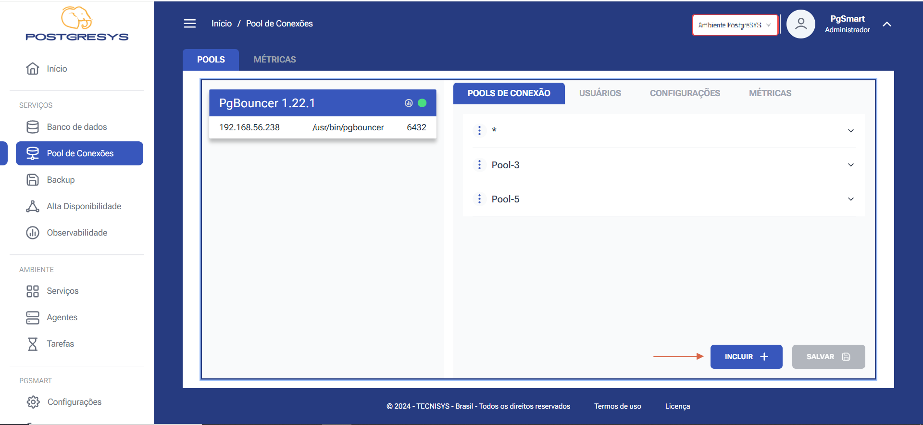The width and height of the screenshot is (923, 425).
Task: Expand the Pool-3 row chevron
Action: click(x=851, y=165)
